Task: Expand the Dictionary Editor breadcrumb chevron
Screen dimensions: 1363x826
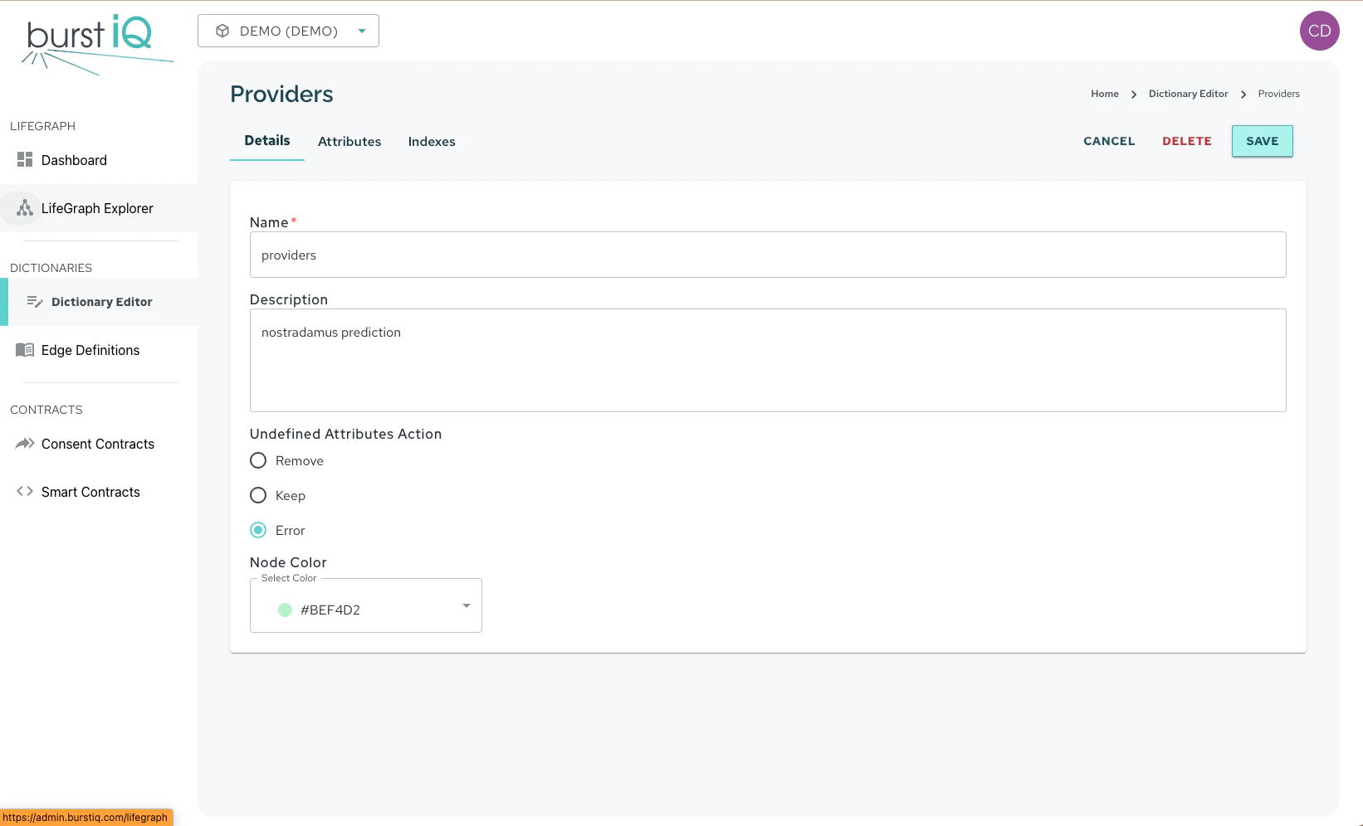Action: 1243,94
